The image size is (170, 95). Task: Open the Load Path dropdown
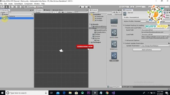click(x=155, y=35)
